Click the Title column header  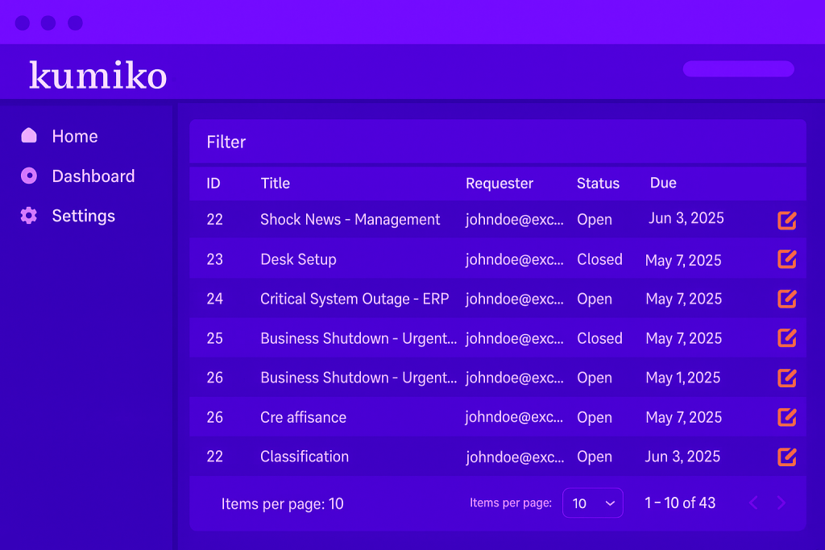(275, 184)
